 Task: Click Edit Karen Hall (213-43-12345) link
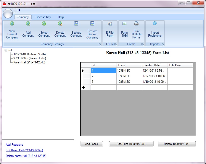(x=24, y=150)
